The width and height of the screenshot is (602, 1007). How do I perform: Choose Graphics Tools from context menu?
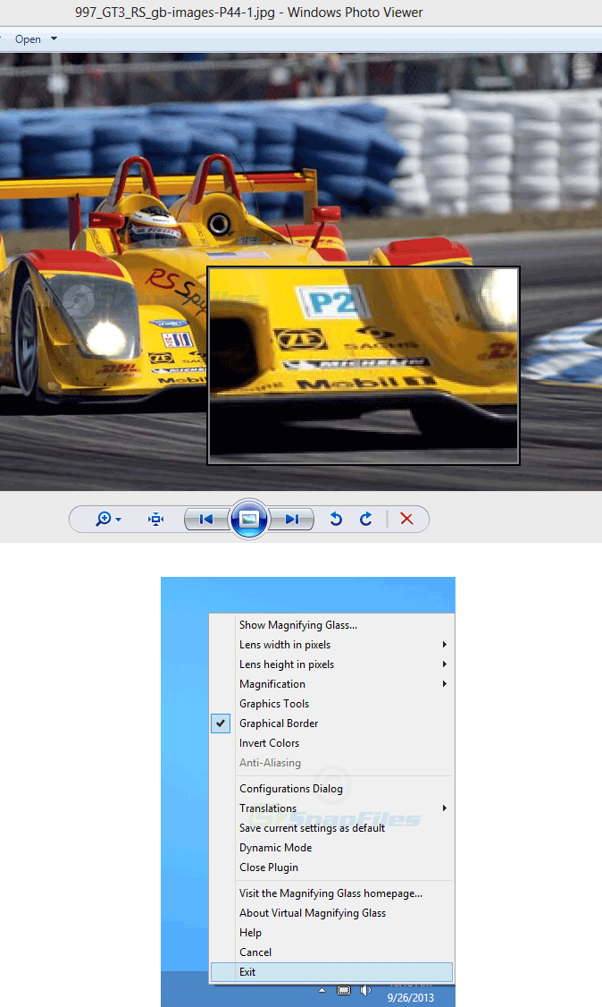(274, 704)
